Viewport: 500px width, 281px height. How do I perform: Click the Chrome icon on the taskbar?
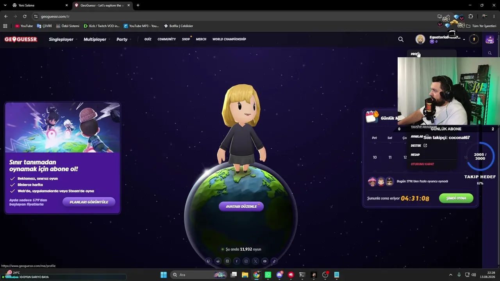tap(256, 275)
